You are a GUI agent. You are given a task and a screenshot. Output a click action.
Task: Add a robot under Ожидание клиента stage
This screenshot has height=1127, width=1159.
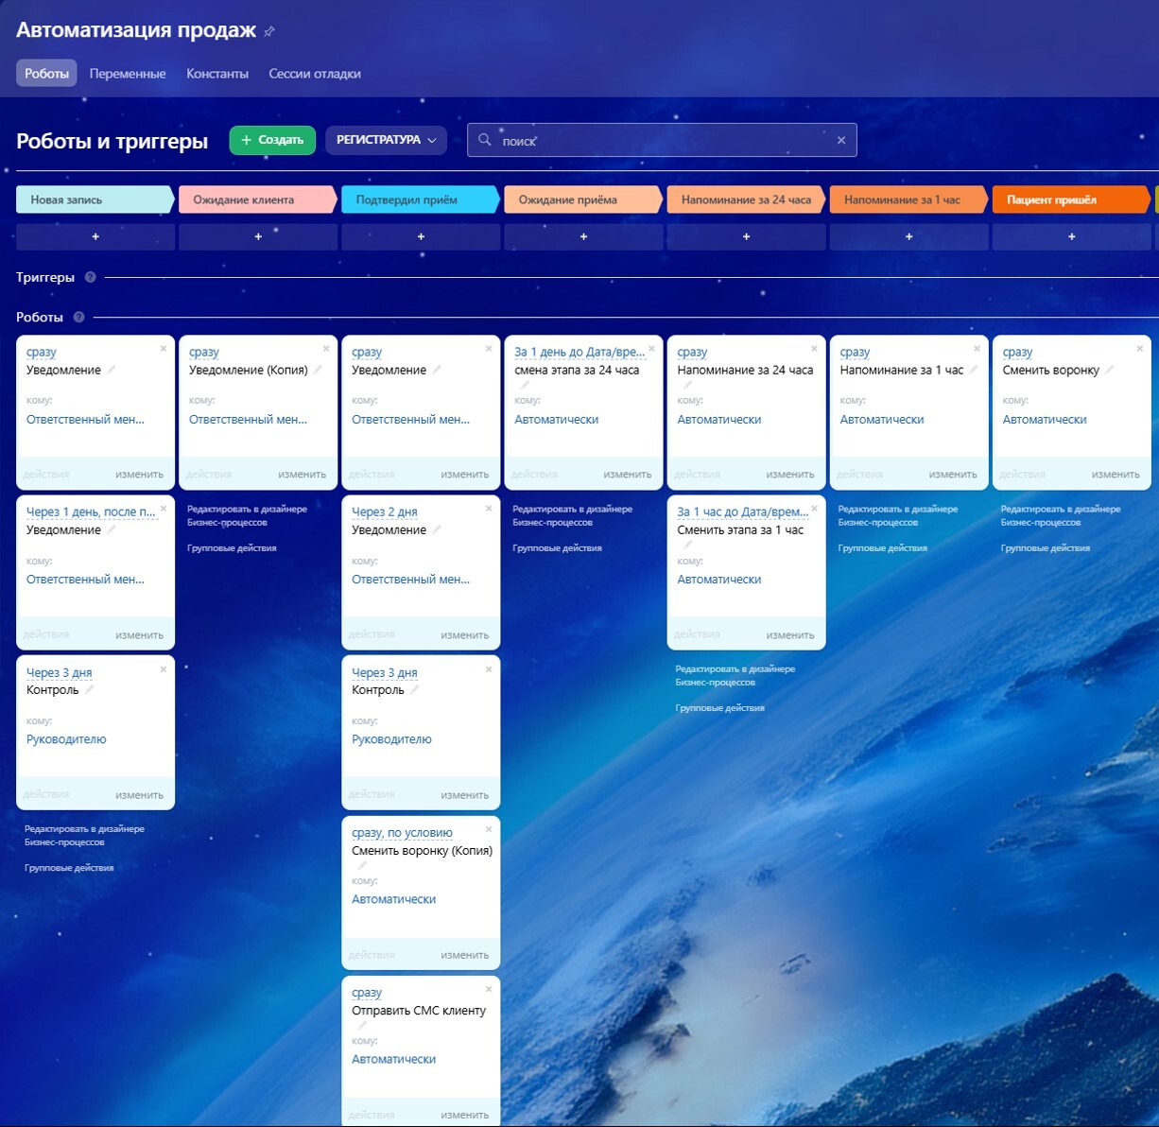tap(258, 236)
